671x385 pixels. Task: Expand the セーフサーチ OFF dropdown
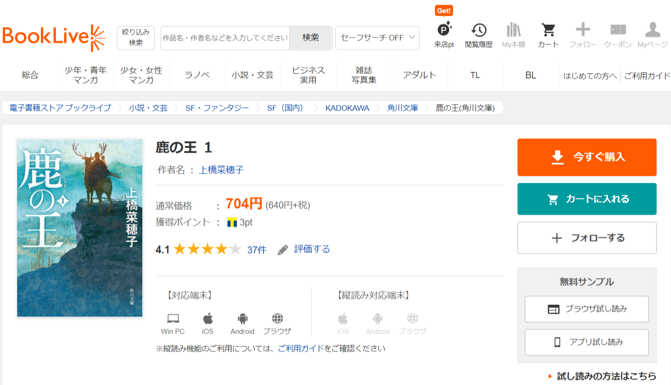coord(377,38)
